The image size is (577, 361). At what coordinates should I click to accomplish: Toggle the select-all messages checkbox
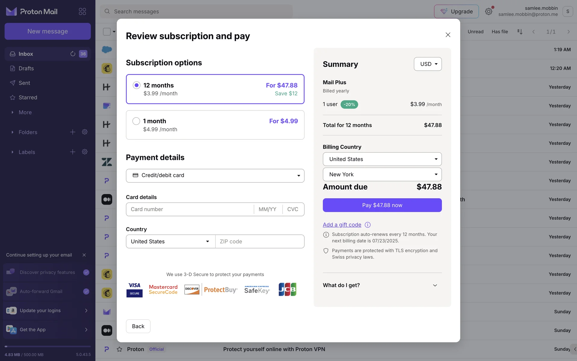[107, 32]
